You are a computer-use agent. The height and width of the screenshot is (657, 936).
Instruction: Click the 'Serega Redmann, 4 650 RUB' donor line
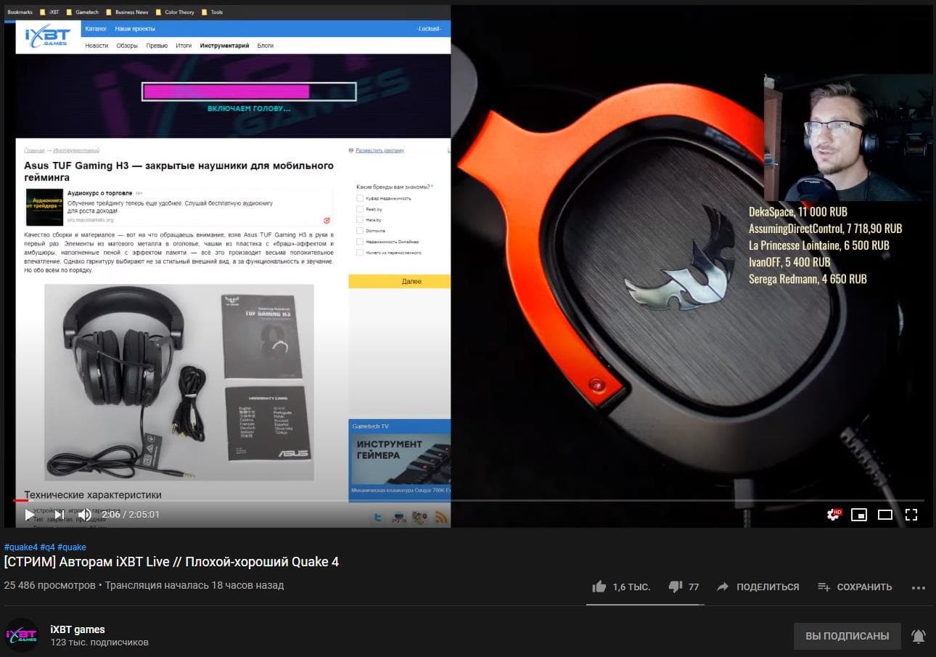808,279
